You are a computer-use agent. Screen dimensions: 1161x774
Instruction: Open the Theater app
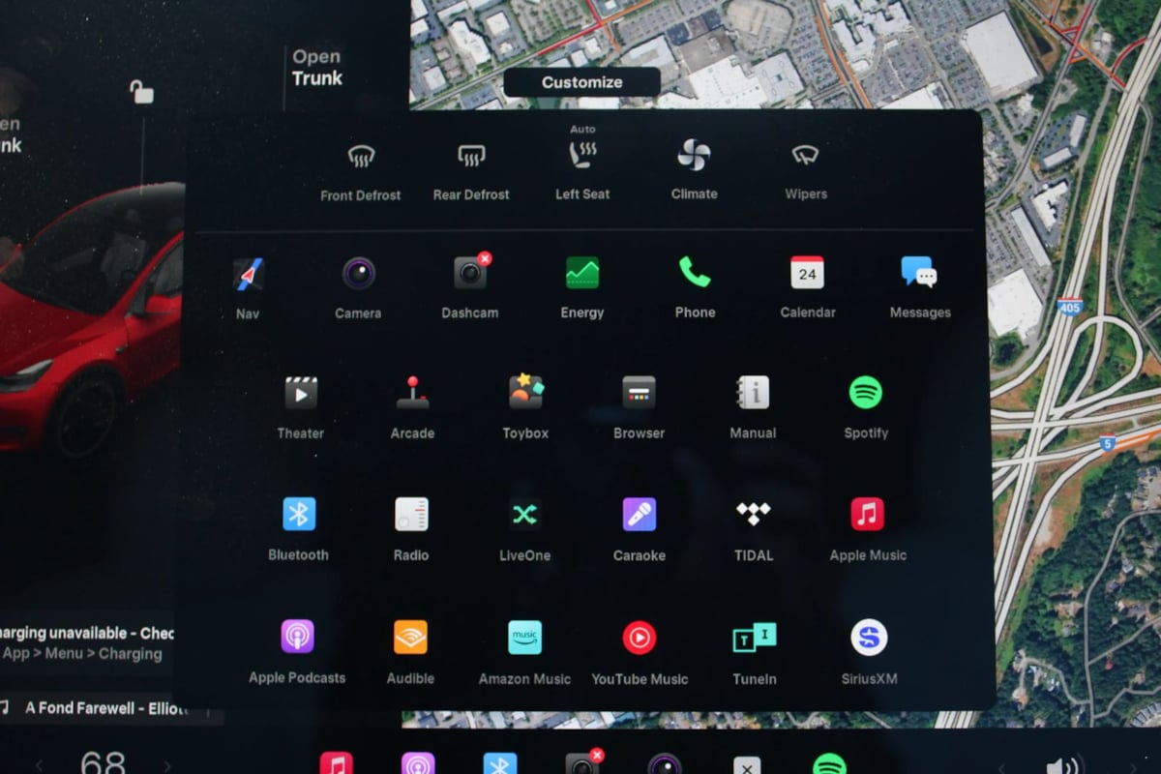[x=300, y=394]
